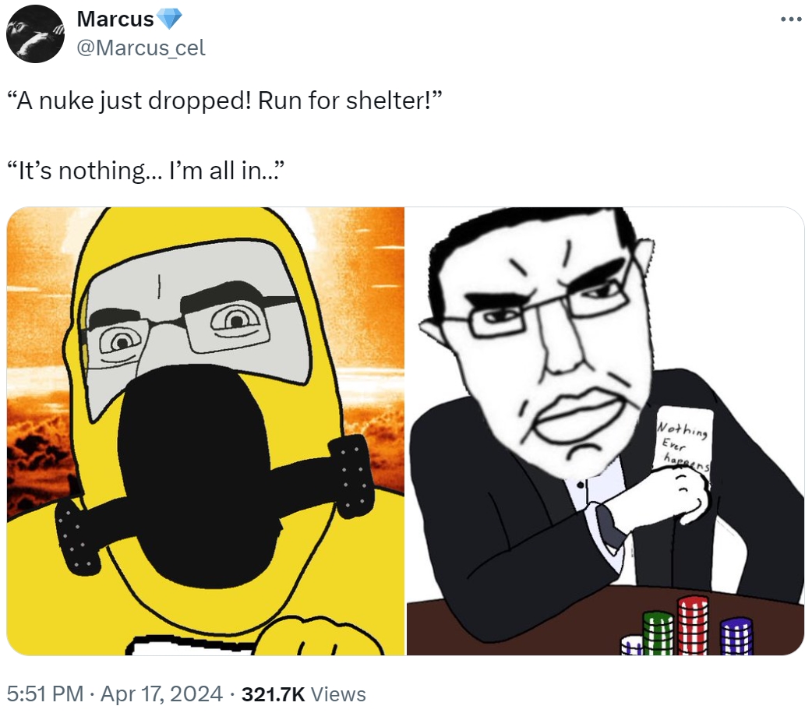The width and height of the screenshot is (812, 713).
Task: Open the @Marcus_cel handle link
Action: click(141, 48)
